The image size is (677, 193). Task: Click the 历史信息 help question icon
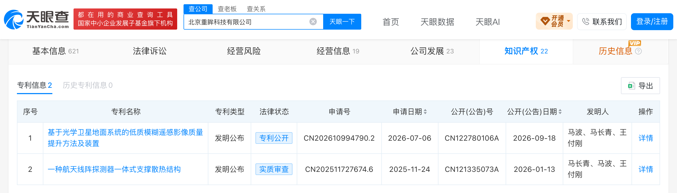(638, 51)
